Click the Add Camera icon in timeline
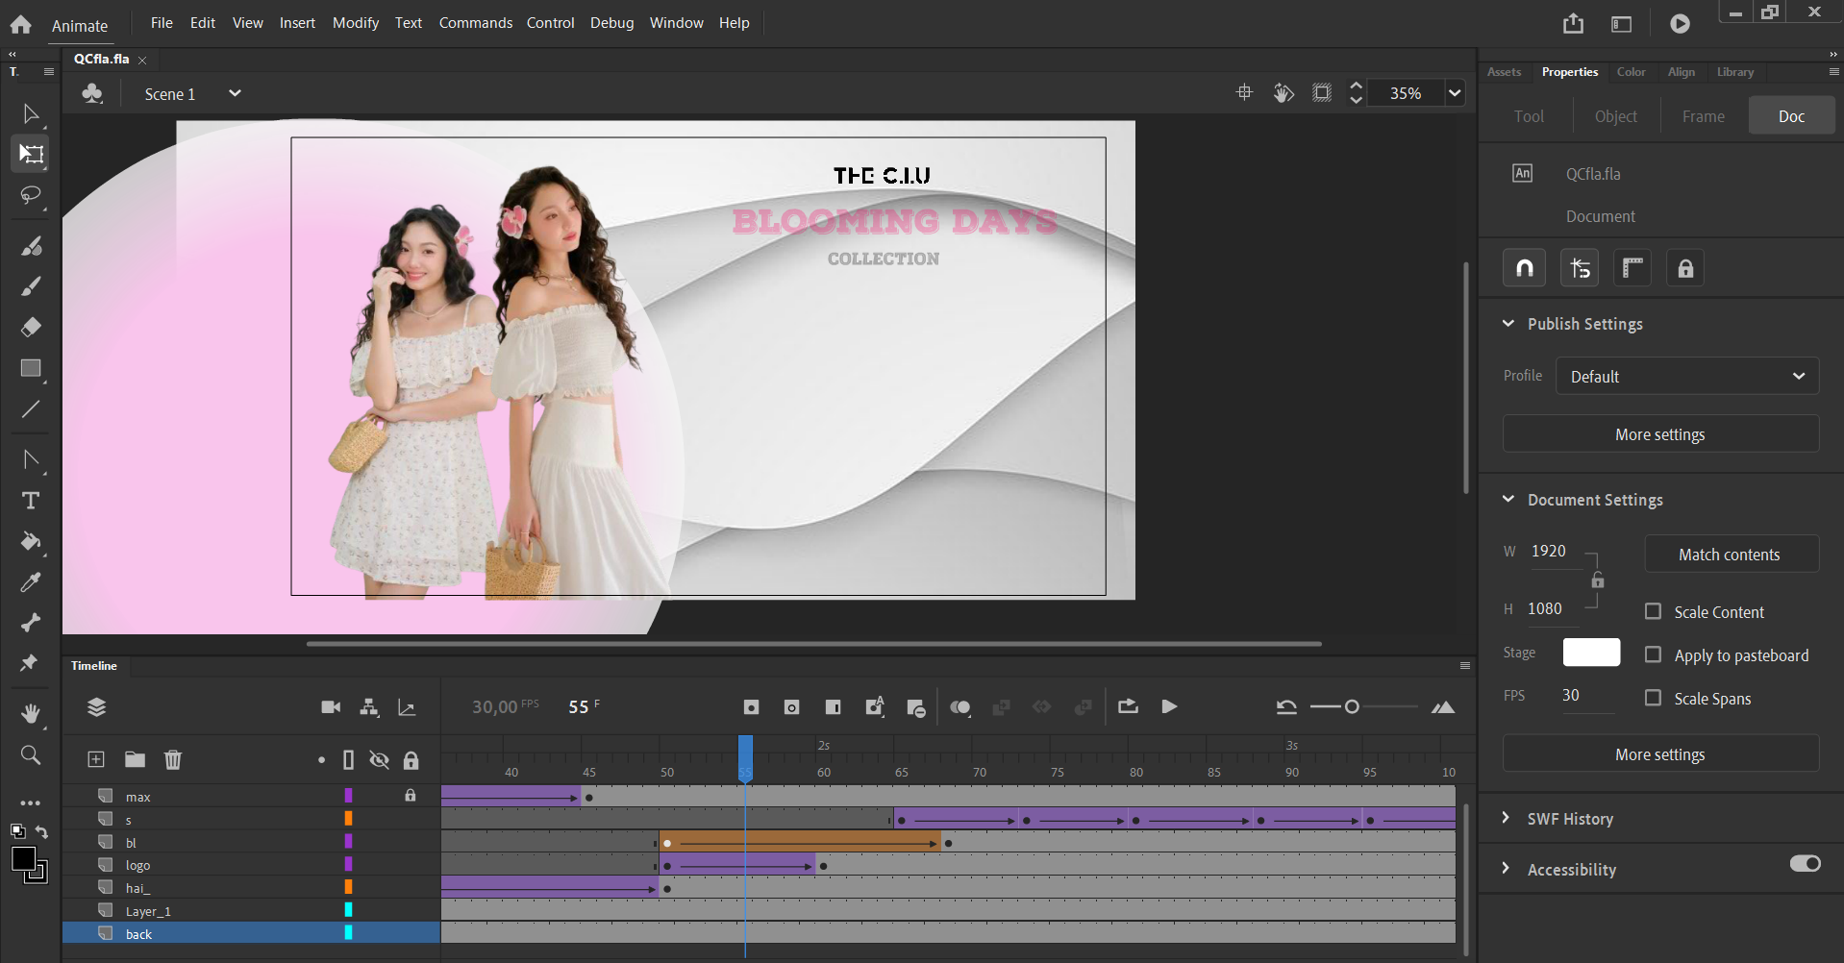Screen dimensions: 1844x963 click(x=331, y=707)
